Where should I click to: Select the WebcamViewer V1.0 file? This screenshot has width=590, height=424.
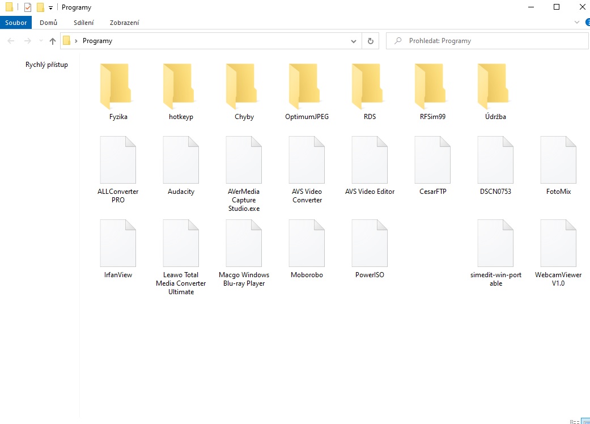[x=558, y=243]
